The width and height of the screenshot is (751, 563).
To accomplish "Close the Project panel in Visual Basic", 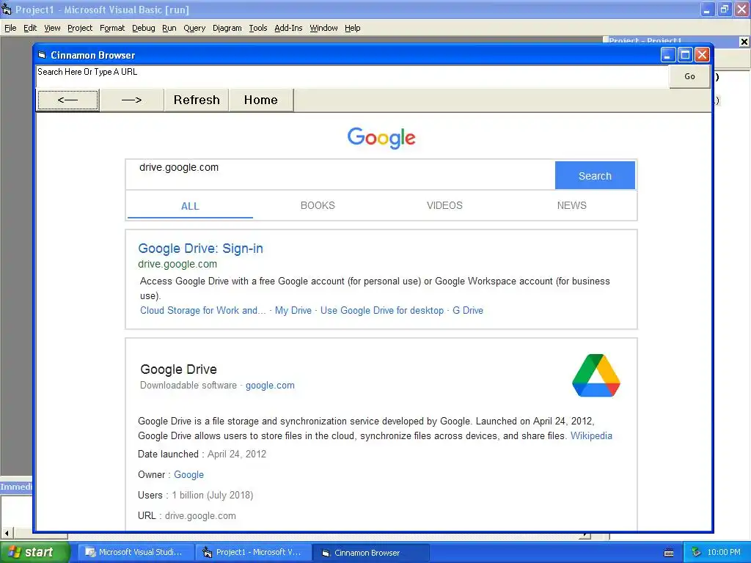I will click(x=744, y=42).
